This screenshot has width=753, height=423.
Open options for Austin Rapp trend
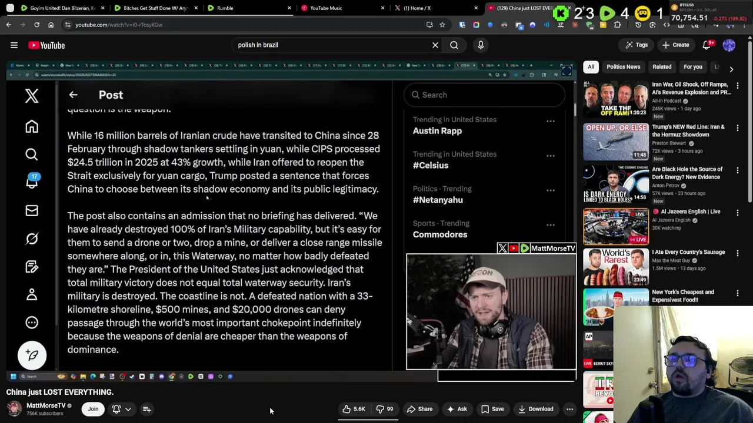551,122
